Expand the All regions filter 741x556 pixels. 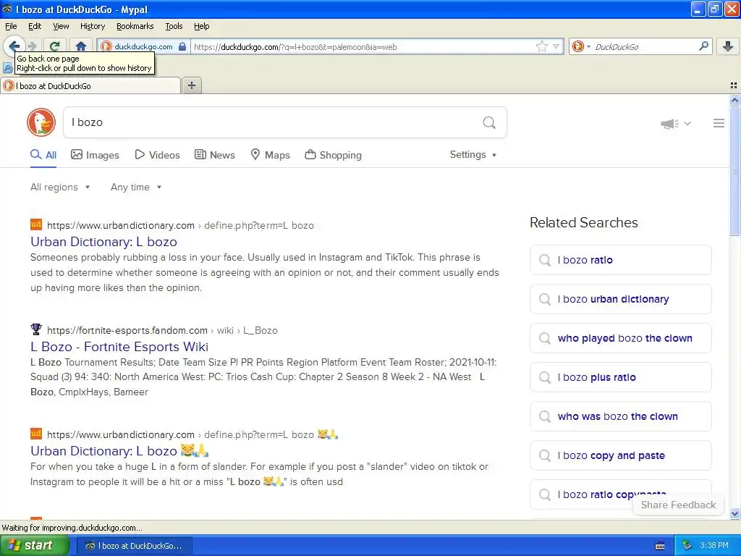(60, 188)
